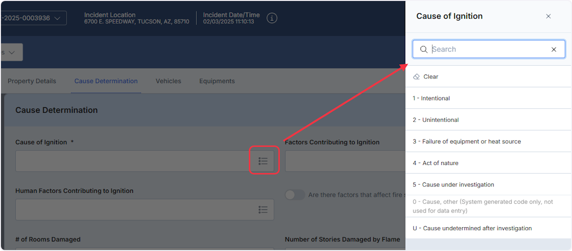Click the search magnifier icon
This screenshot has height=251, width=572.
[424, 49]
